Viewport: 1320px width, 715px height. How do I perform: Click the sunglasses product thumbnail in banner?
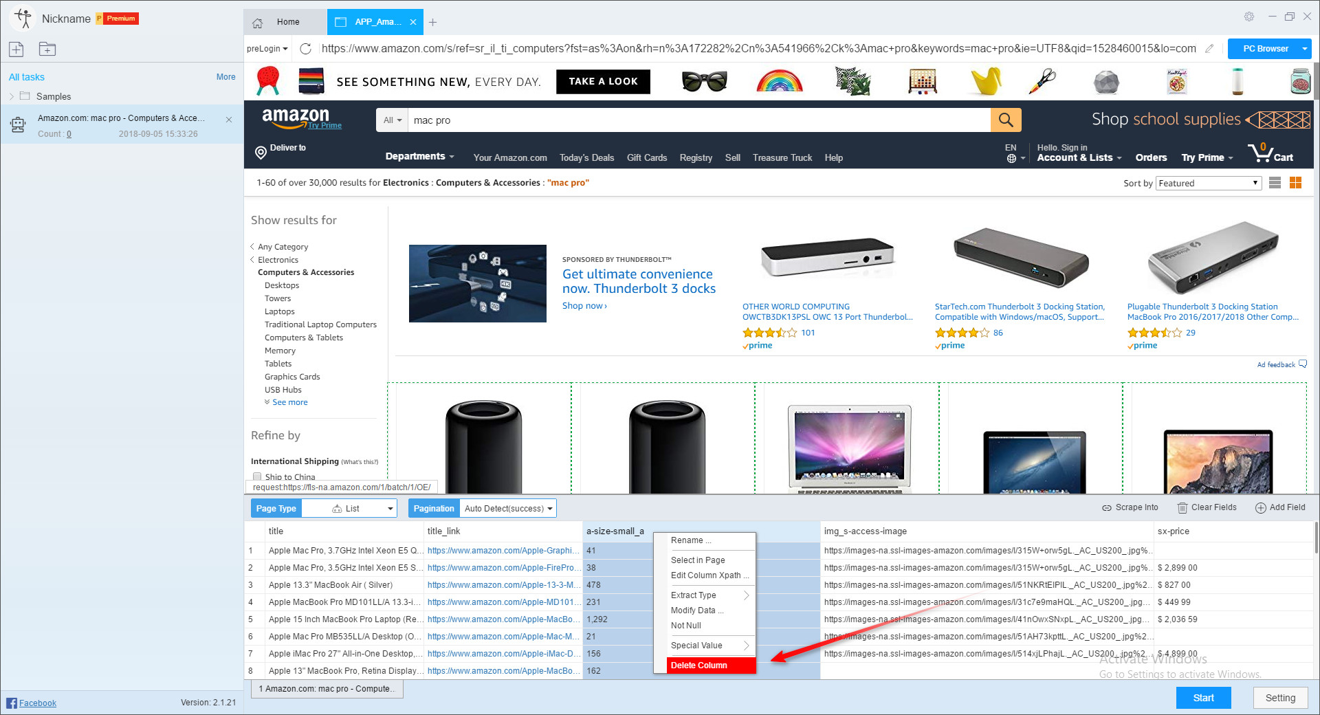[704, 81]
